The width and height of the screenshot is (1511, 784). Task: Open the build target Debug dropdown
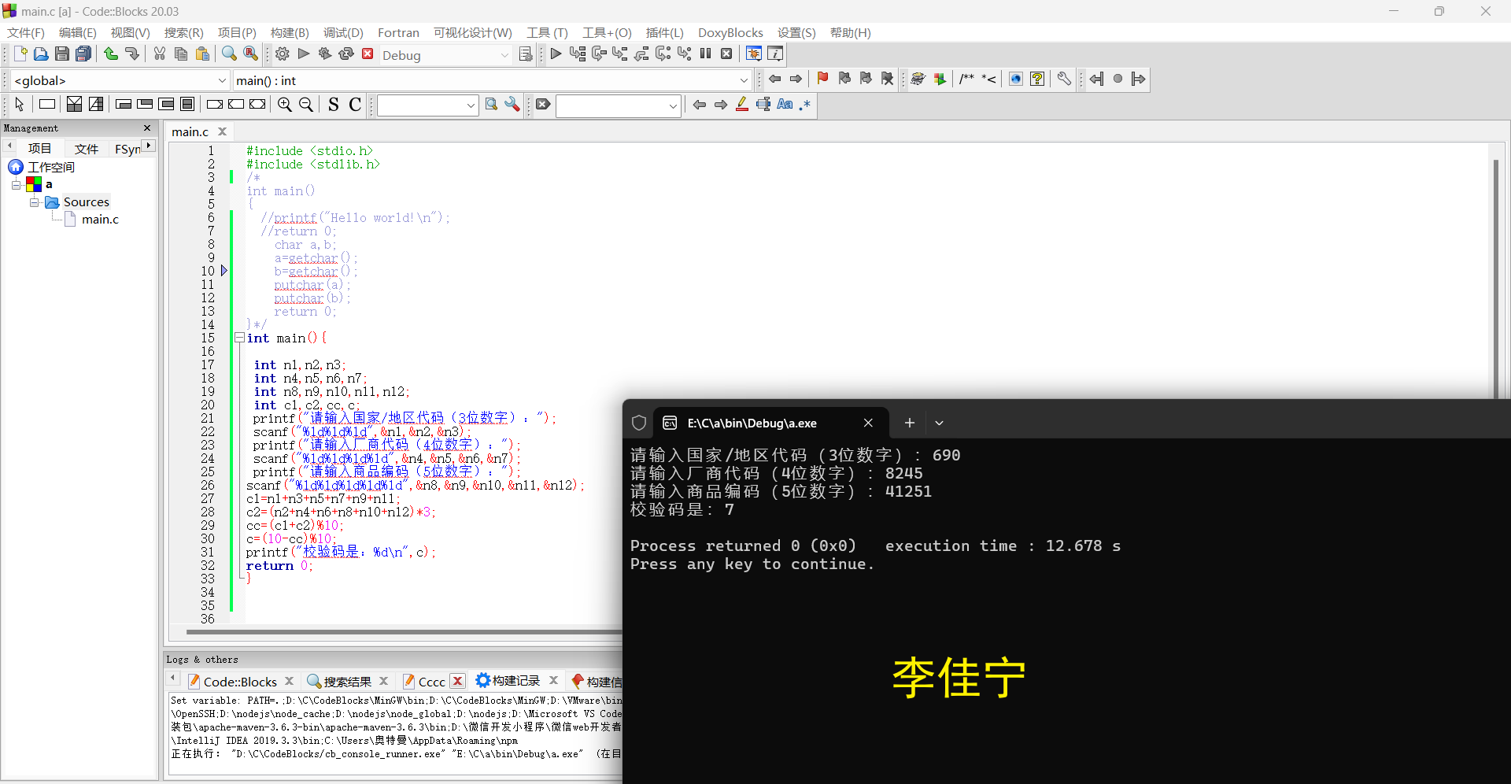click(x=446, y=55)
